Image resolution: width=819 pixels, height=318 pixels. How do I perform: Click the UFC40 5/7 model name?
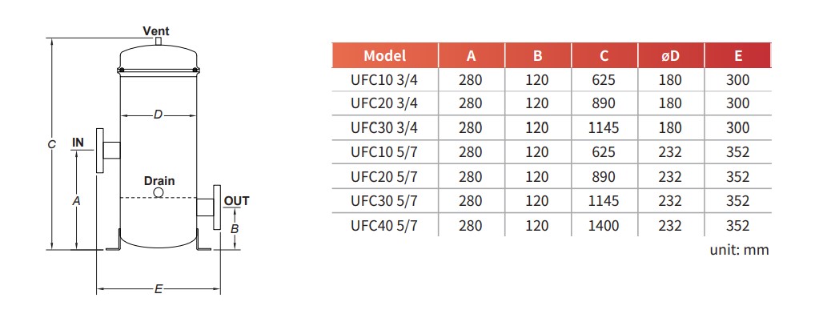(x=384, y=226)
